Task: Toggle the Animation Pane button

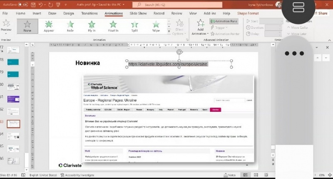Action: (224, 21)
